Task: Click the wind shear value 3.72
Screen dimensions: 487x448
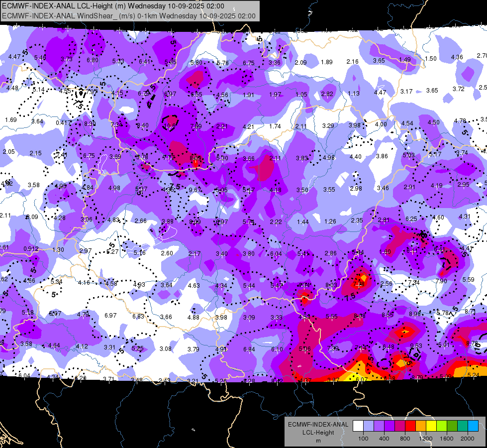Action: tap(459, 89)
